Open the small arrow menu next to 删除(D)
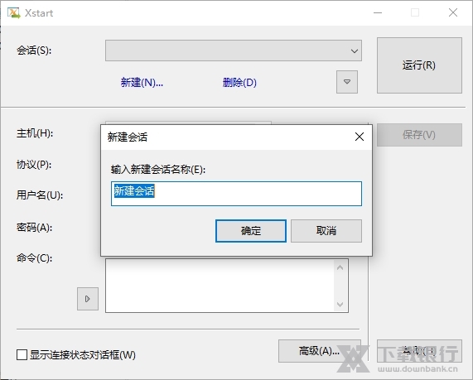Image resolution: width=473 pixels, height=380 pixels. [x=347, y=82]
